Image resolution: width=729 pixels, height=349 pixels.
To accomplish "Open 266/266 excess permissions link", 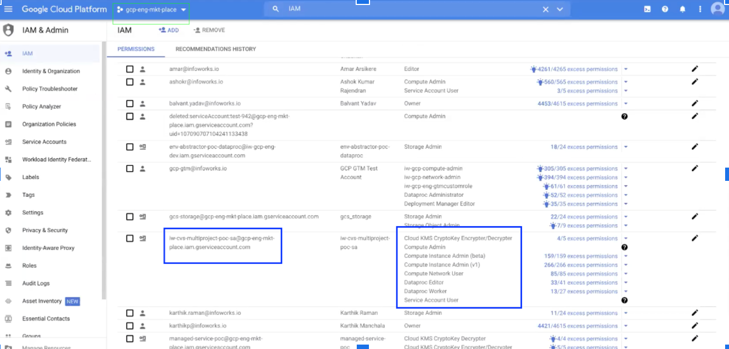I will click(x=581, y=265).
